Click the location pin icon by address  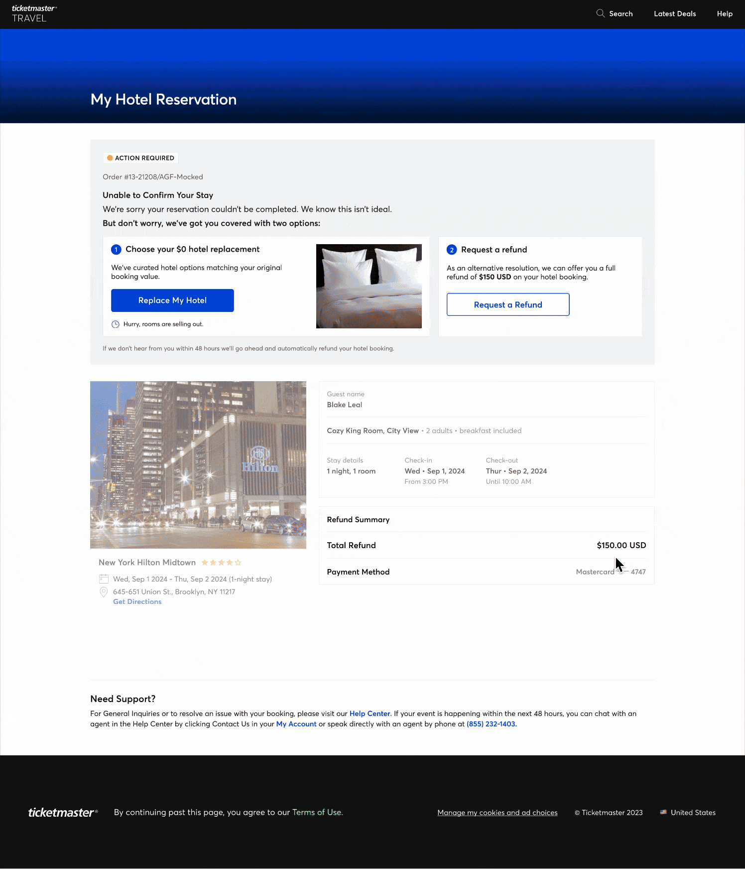tap(104, 592)
